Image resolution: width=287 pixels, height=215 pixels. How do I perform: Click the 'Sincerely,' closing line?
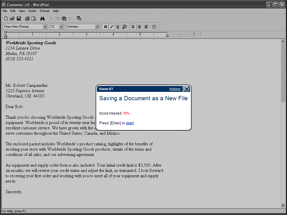pos(14,192)
